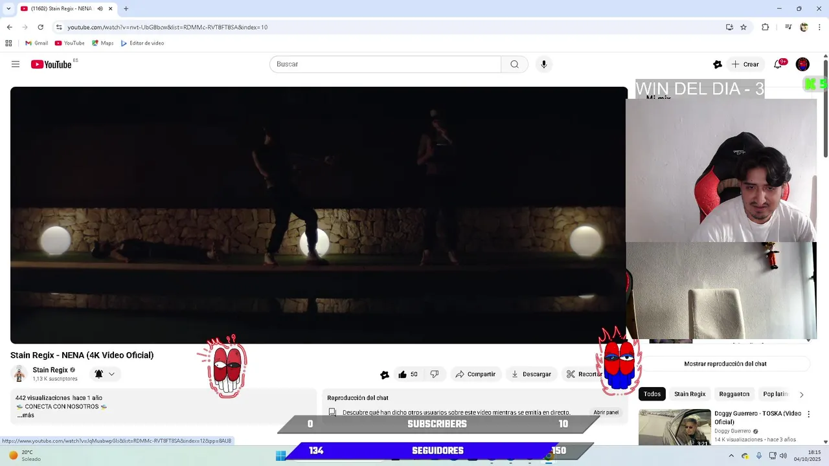829x466 pixels.
Task: Dislike the video with thumbs down
Action: 435,374
